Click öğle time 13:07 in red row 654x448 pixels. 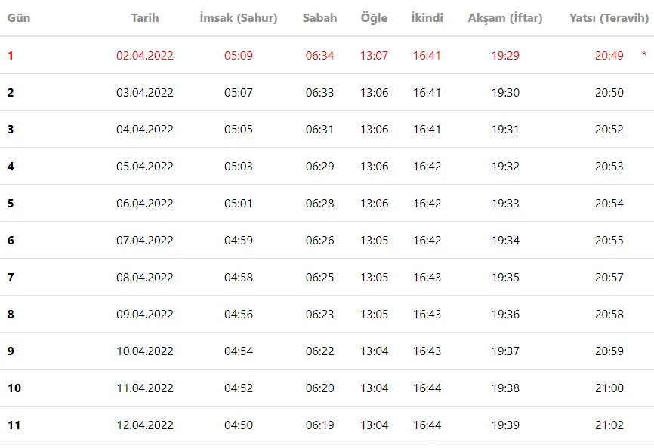pyautogui.click(x=374, y=55)
